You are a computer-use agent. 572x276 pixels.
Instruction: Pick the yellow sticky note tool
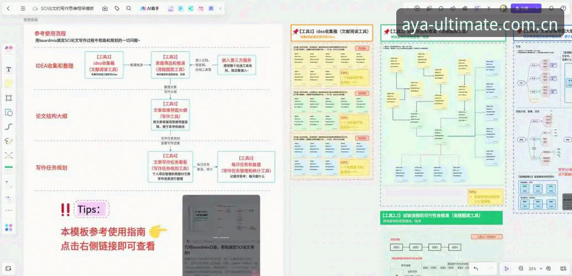point(9,83)
